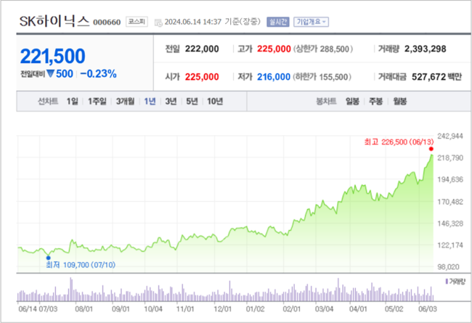Switch to 일봉 candle chart
Image resolution: width=472 pixels, height=323 pixels.
point(352,102)
